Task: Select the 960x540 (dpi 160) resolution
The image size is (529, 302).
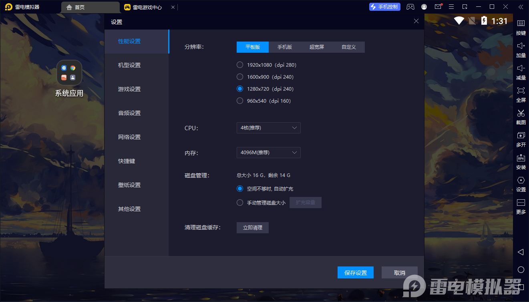Action: click(240, 101)
